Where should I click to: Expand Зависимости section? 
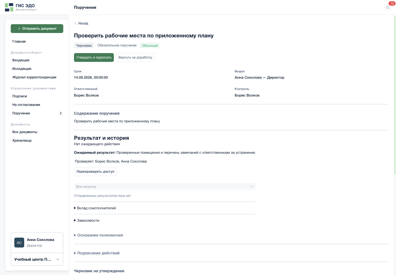coord(87,221)
